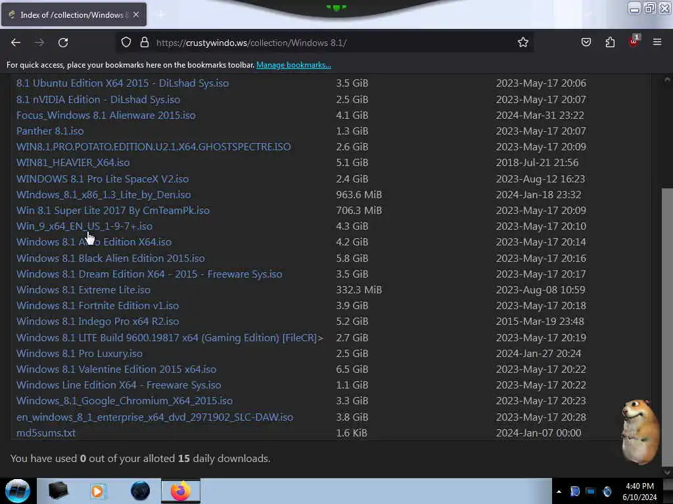Viewport: 673px width, 504px height.
Task: Click the scrollbar down arrow
Action: tap(667, 472)
